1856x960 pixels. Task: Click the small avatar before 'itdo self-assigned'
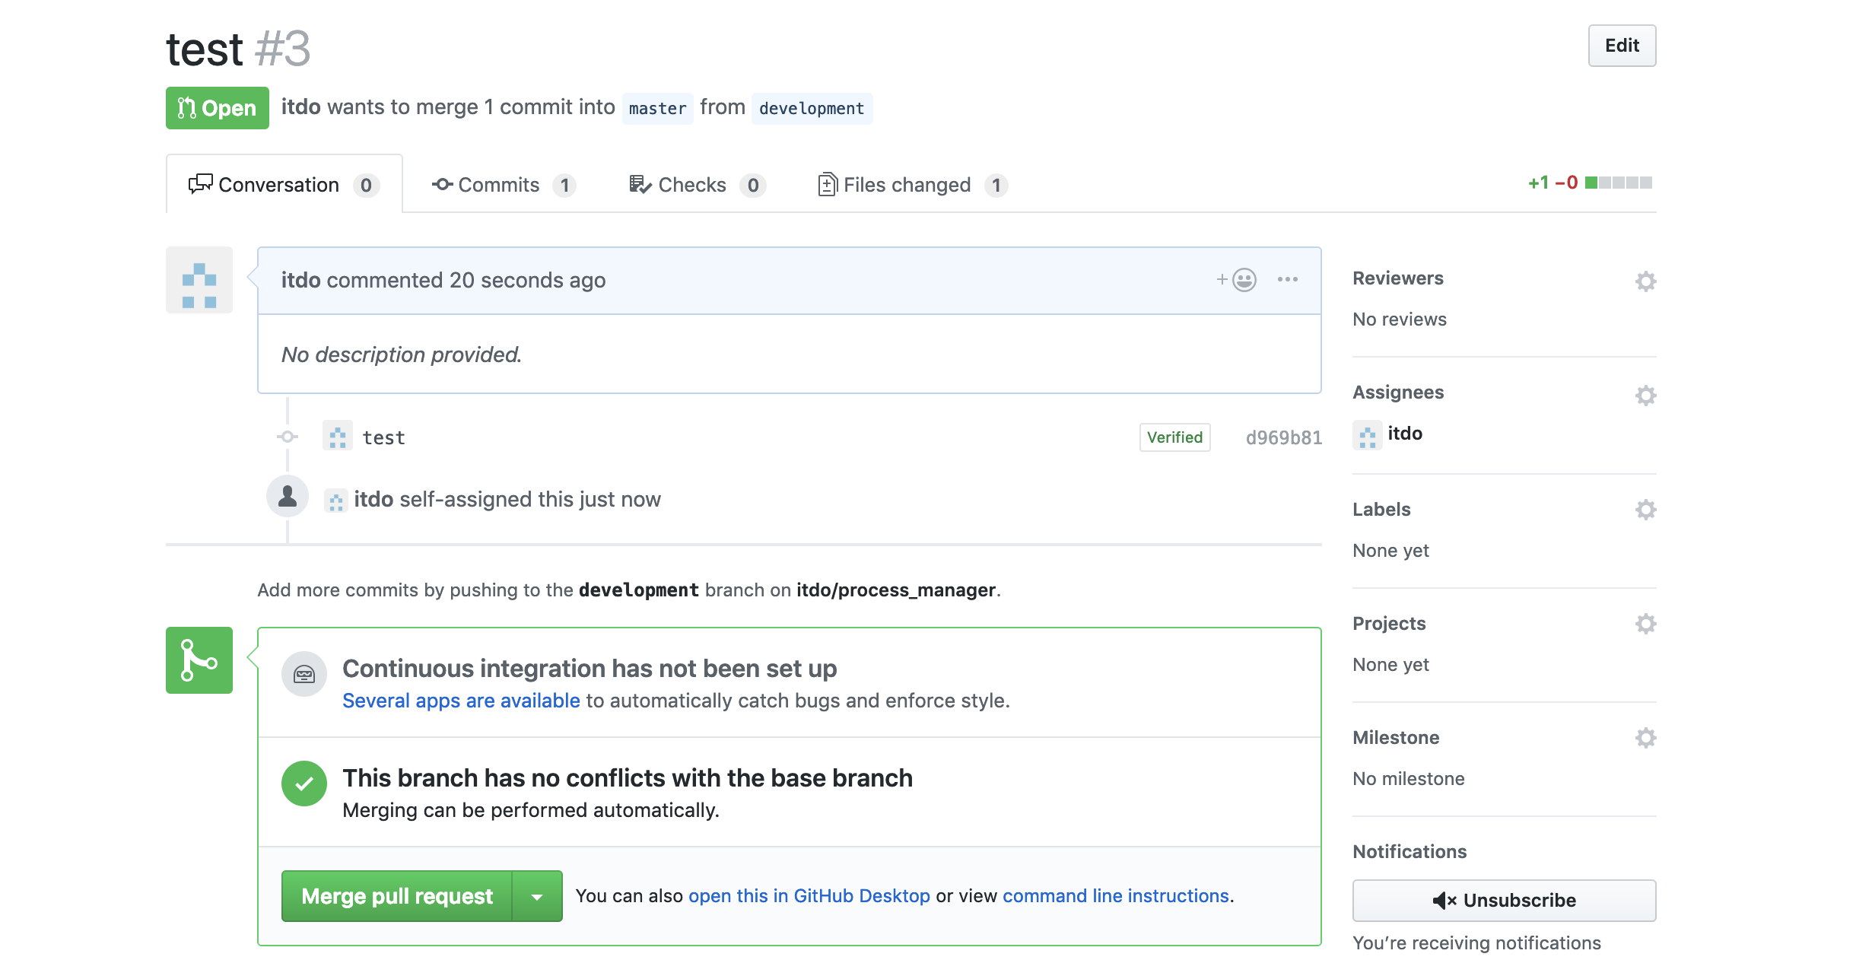[x=335, y=500]
